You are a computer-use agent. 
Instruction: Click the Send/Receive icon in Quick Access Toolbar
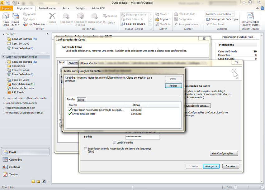[x=8, y=2]
